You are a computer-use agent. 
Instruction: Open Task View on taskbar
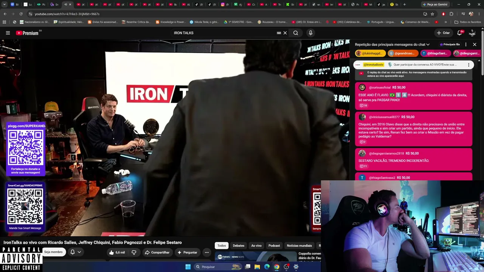[x=248, y=267]
